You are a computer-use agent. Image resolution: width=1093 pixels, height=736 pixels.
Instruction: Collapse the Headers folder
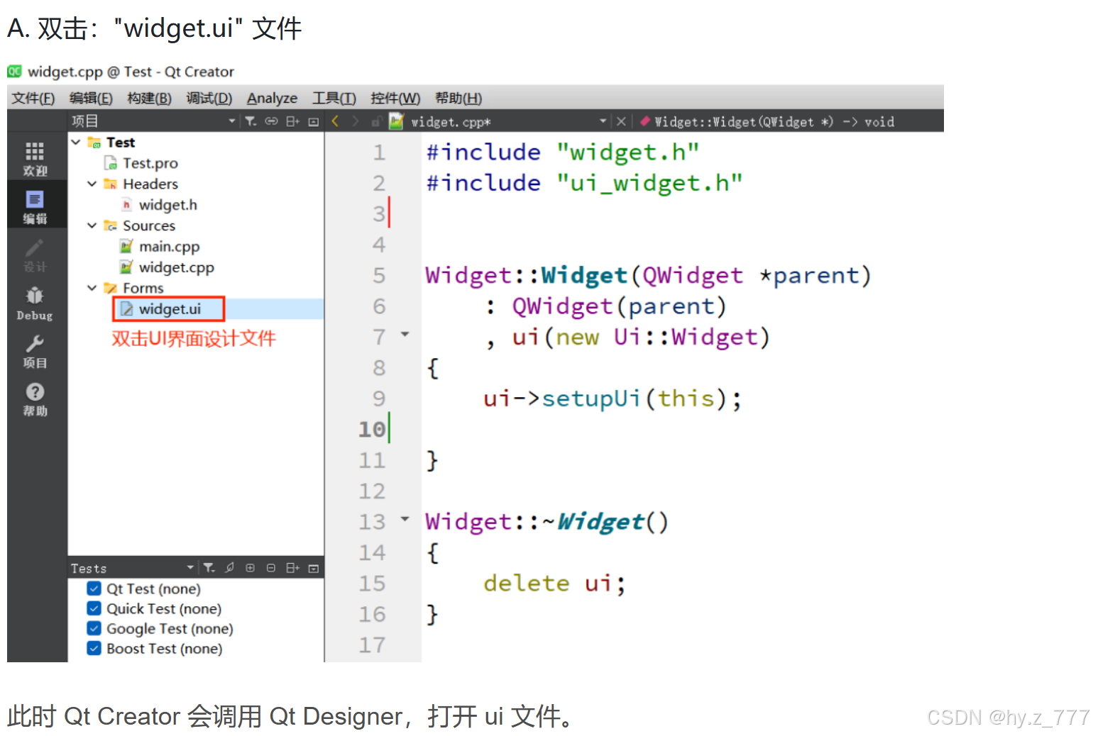coord(92,184)
